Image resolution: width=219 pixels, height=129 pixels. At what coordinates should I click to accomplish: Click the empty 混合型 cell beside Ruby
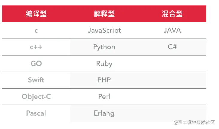(172, 63)
